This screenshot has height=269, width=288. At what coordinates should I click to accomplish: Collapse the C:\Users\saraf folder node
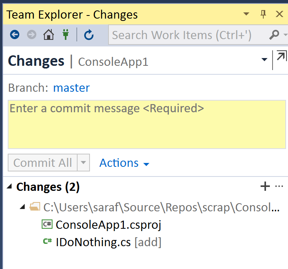23,207
